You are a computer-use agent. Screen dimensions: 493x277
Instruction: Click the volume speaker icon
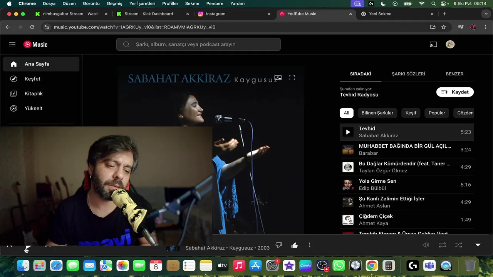pyautogui.click(x=426, y=245)
